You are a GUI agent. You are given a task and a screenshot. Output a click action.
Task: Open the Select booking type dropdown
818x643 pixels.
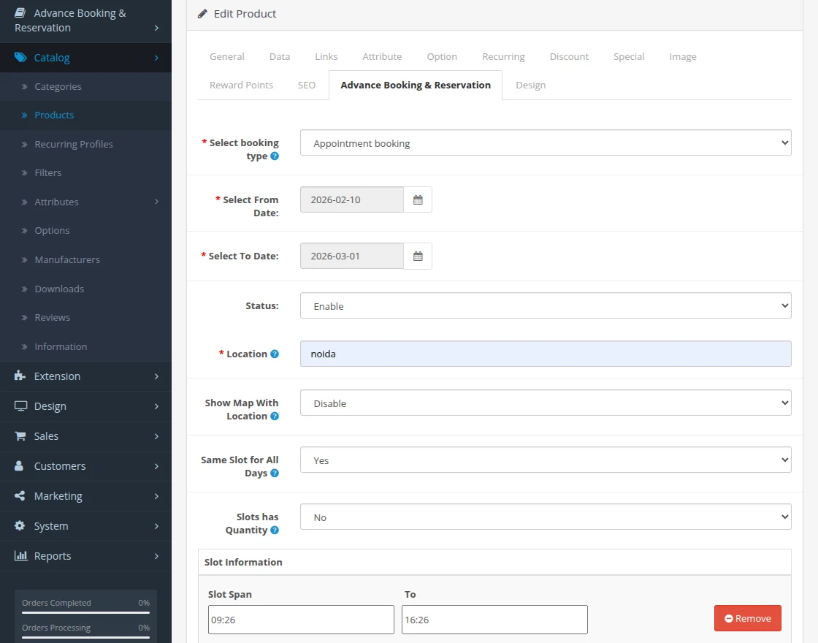pyautogui.click(x=545, y=143)
